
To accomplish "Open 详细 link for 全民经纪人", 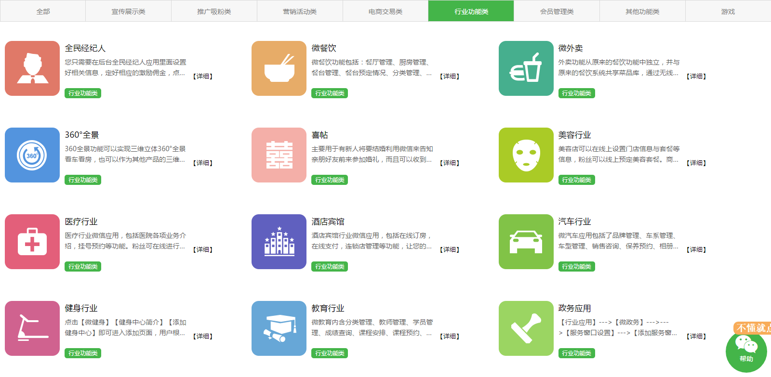I will point(203,76).
